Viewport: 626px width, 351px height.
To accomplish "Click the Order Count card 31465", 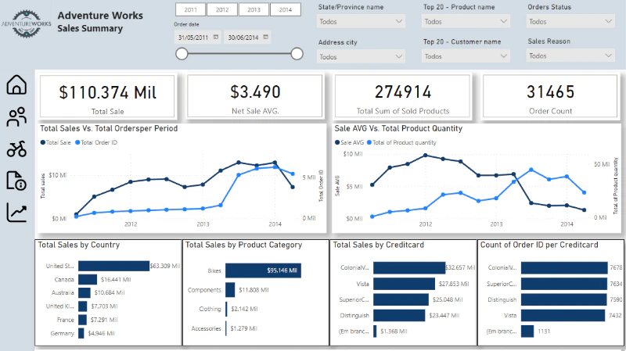I will (550, 96).
